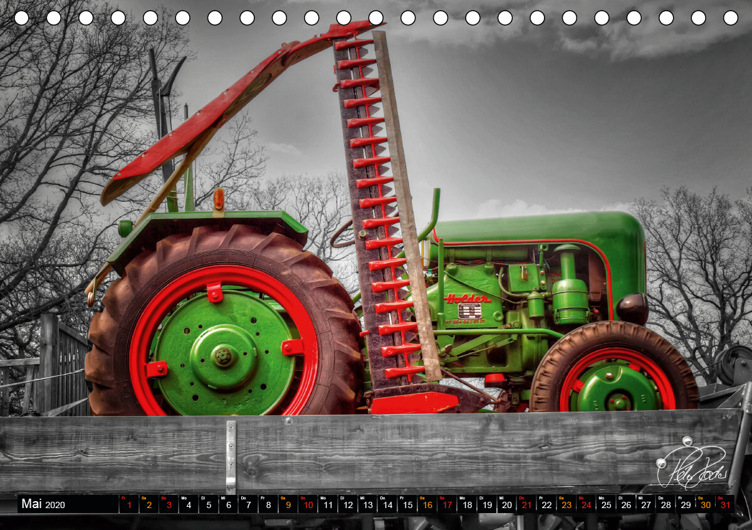Screen dimensions: 752x530
Task: Select the red holiday date 21
Action: coord(526,504)
